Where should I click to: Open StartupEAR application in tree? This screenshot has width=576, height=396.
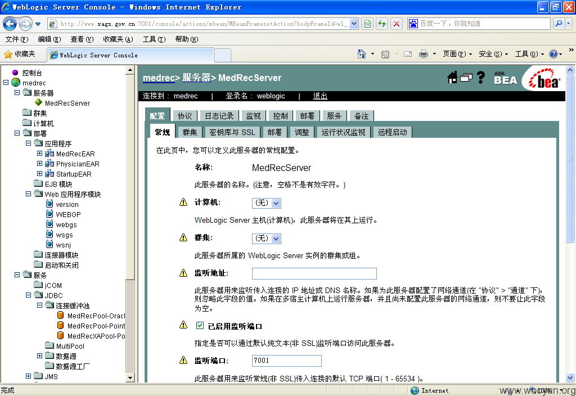pyautogui.click(x=74, y=174)
